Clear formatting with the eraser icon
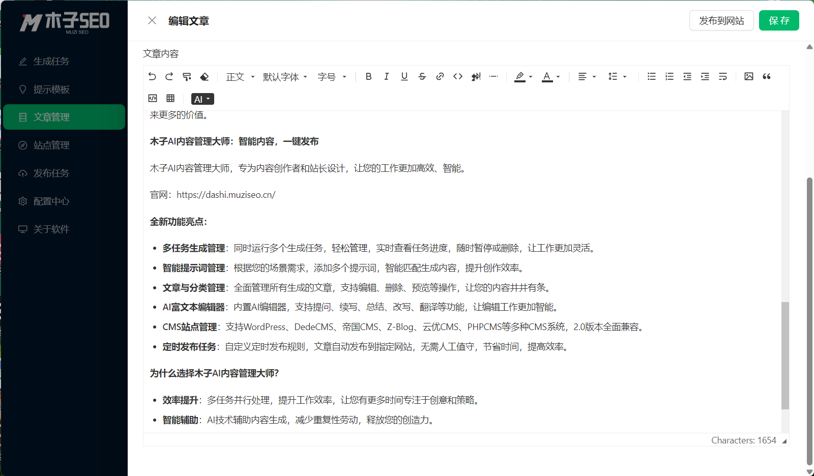 [x=205, y=76]
